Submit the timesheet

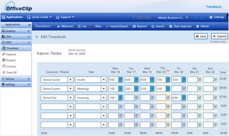(220, 36)
